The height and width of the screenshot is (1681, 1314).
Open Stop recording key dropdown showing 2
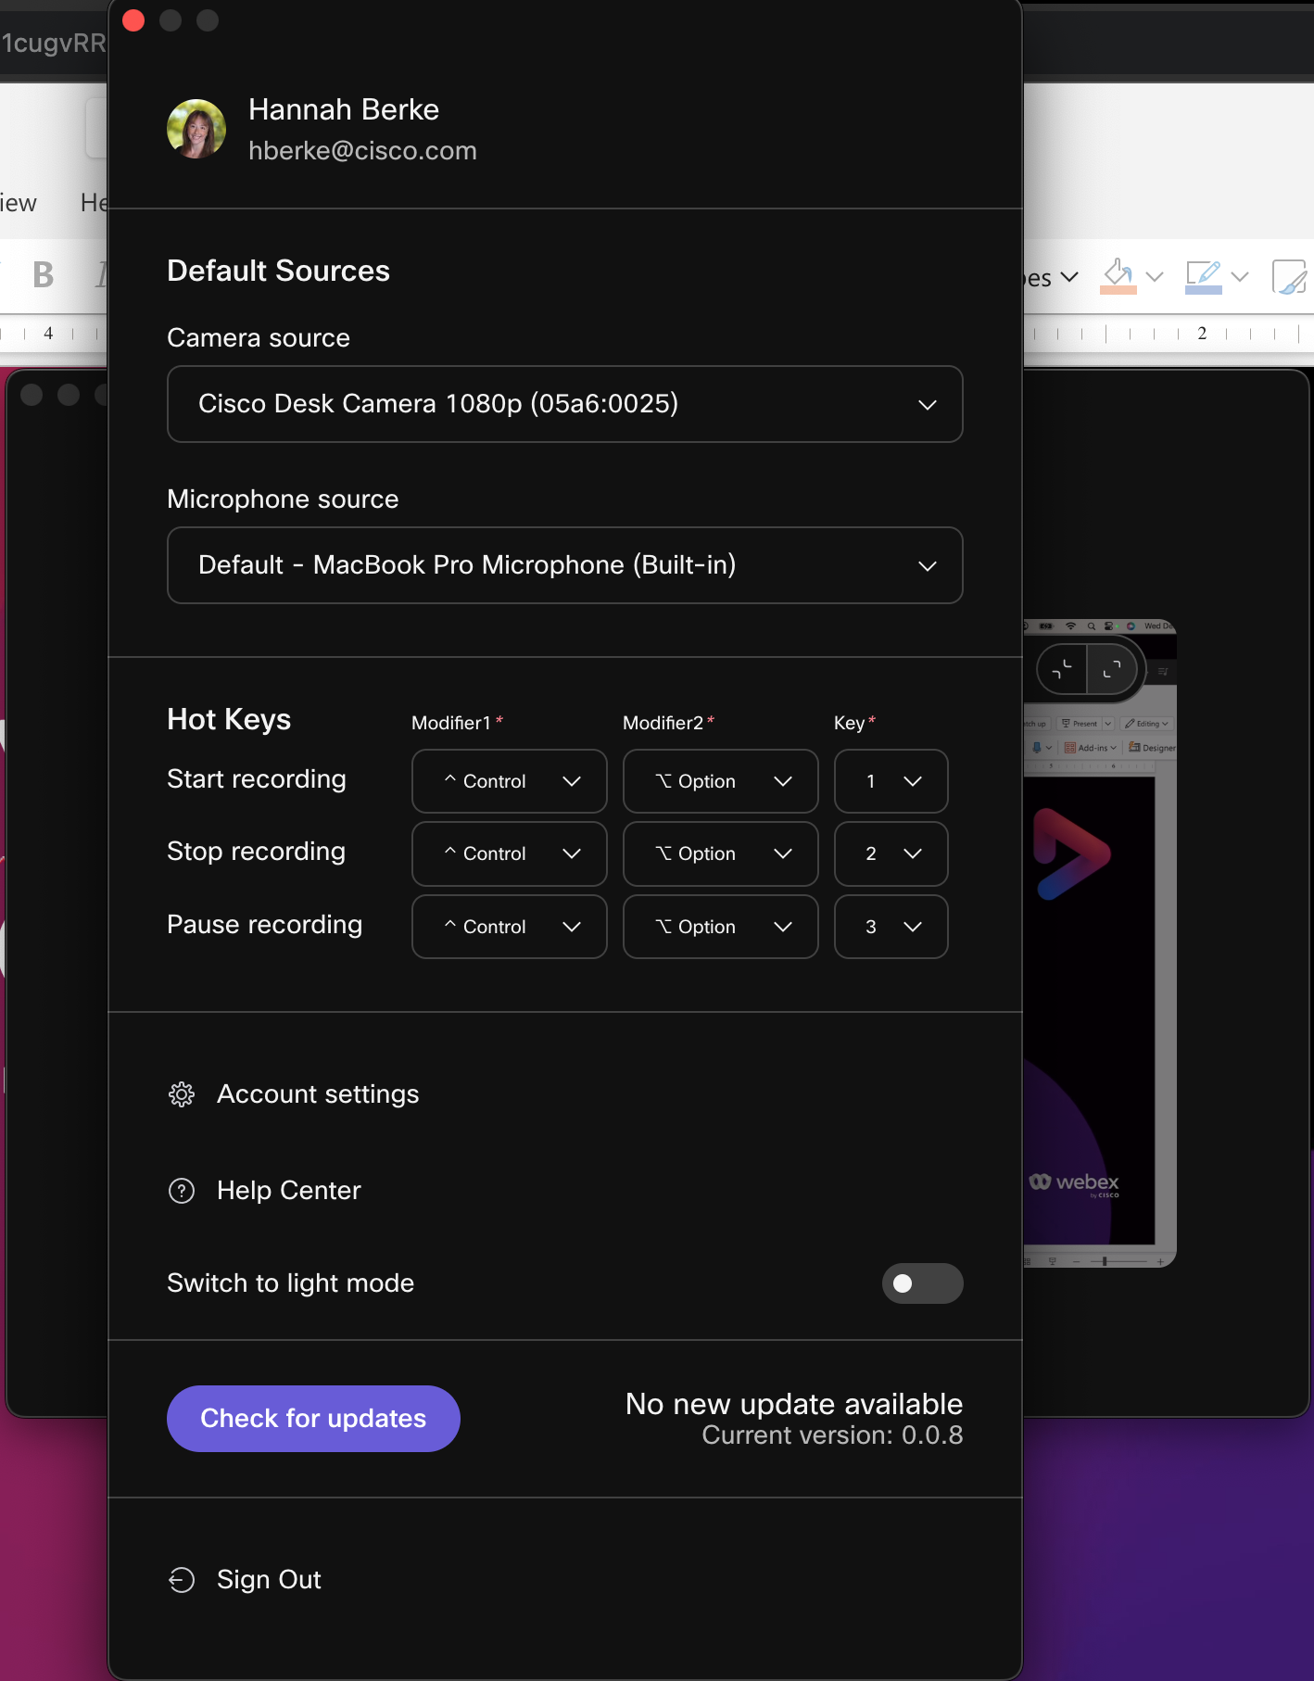coord(891,853)
